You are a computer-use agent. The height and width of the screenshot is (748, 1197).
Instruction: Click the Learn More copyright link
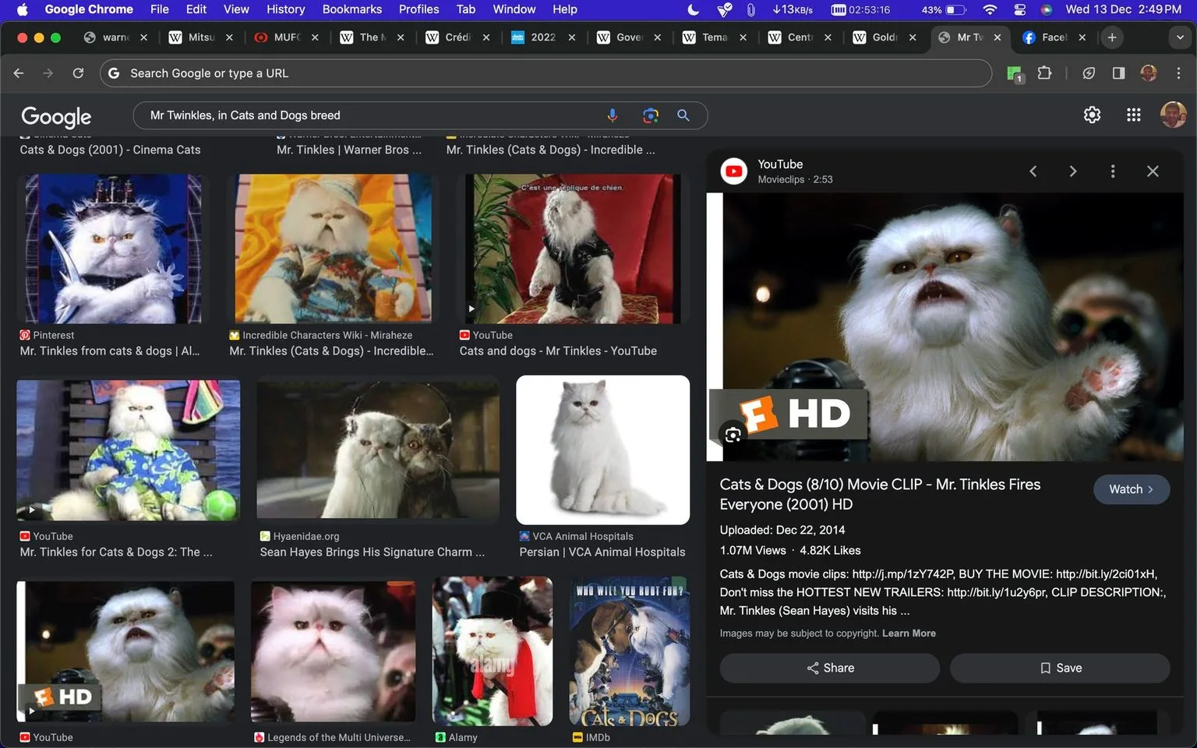point(909,633)
